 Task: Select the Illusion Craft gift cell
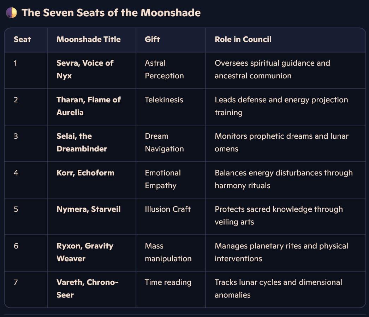coord(168,209)
